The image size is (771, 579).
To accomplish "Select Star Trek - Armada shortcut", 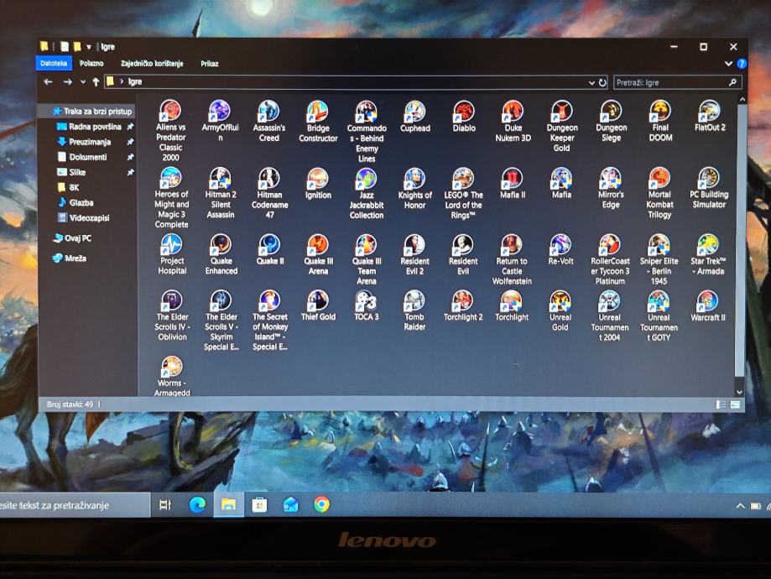I will tap(707, 254).
